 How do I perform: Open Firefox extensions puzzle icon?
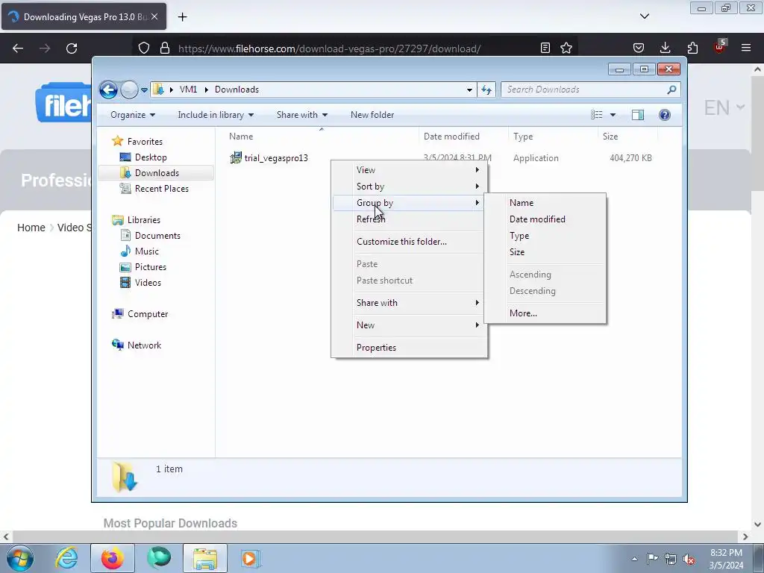point(692,48)
